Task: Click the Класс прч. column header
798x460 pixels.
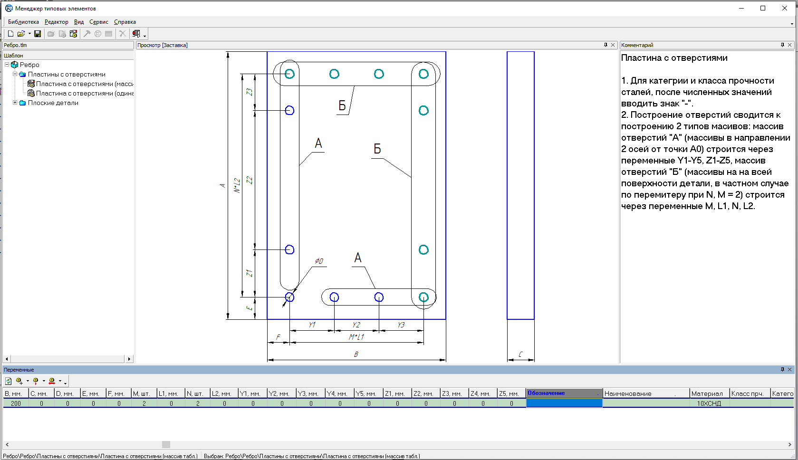Action: (750, 393)
